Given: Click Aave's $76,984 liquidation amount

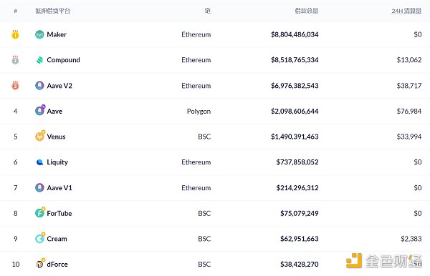Looking at the screenshot, I should point(409,111).
